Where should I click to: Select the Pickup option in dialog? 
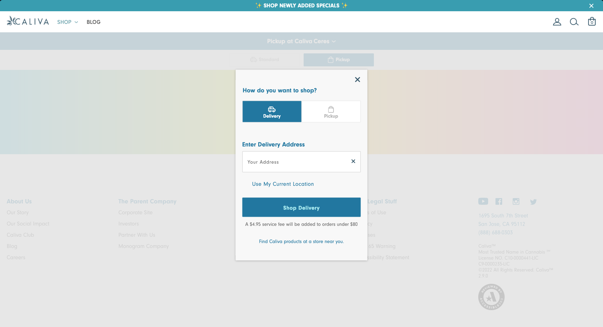[331, 112]
